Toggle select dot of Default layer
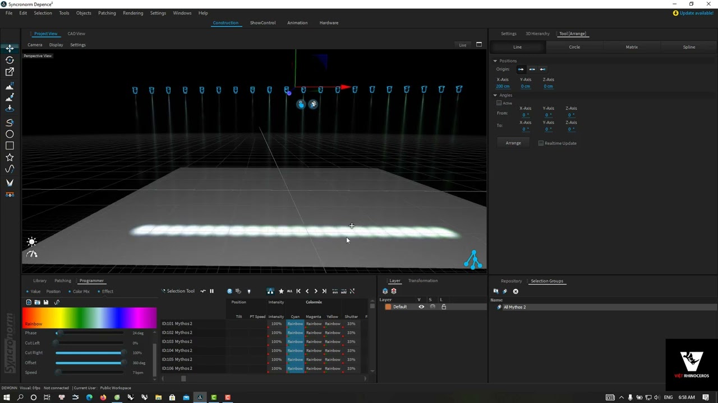Screen dimensions: 718x403 432,307
